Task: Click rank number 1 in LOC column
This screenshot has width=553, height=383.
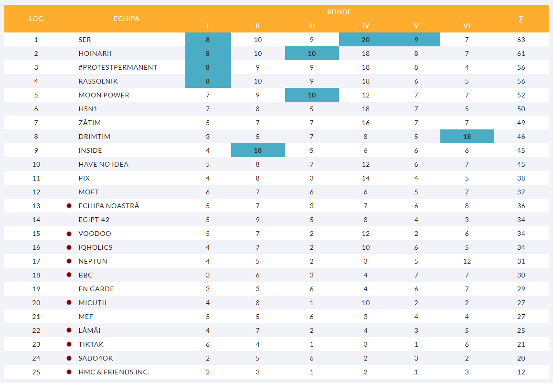Action: pos(36,40)
